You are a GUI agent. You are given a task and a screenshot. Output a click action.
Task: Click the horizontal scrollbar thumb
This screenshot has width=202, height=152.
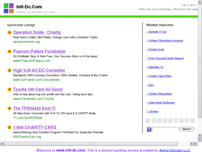[x=91, y=144]
